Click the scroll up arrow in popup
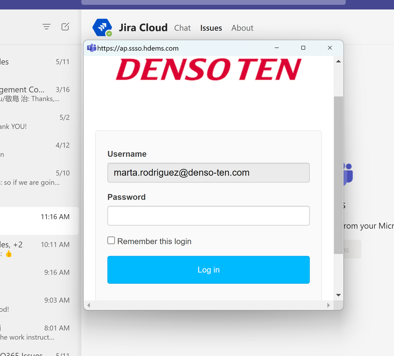 tap(338, 61)
